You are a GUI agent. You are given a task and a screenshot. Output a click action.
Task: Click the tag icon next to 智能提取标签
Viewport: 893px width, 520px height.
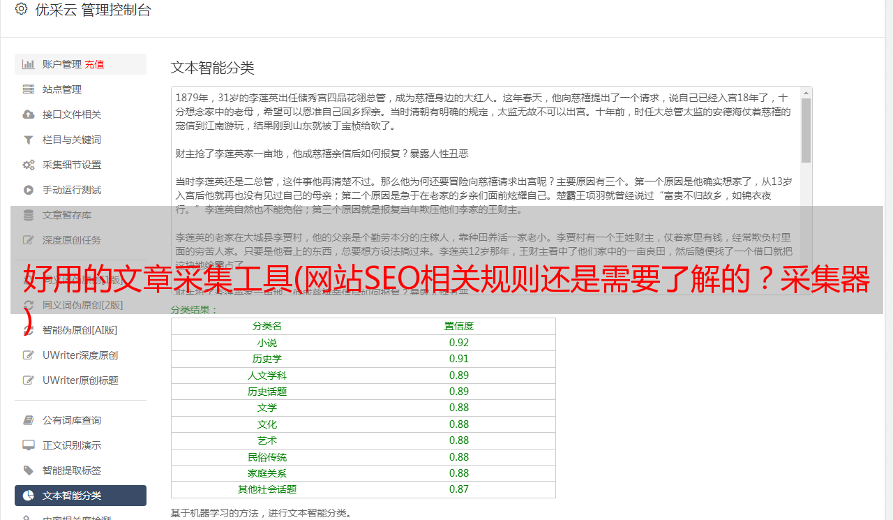29,470
